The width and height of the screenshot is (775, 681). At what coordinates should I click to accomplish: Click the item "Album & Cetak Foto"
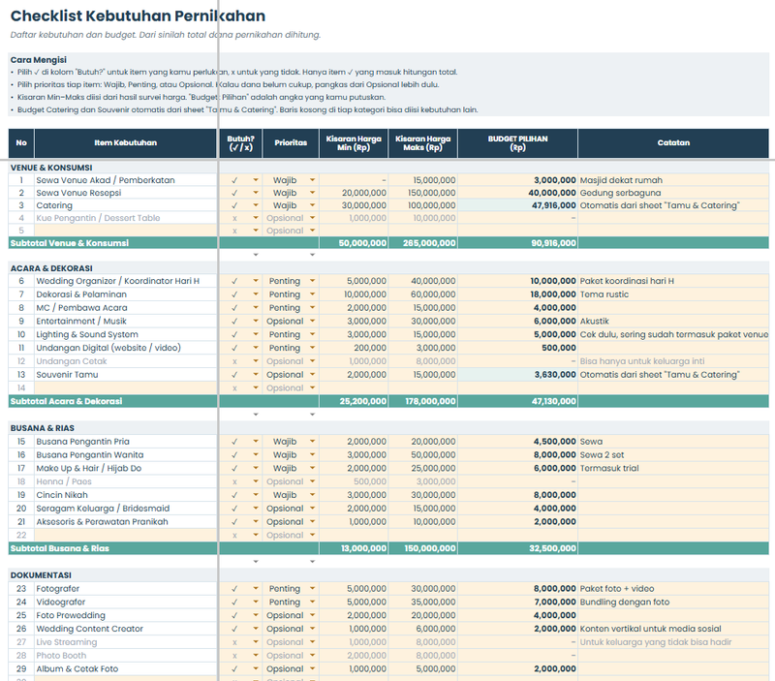(77, 668)
